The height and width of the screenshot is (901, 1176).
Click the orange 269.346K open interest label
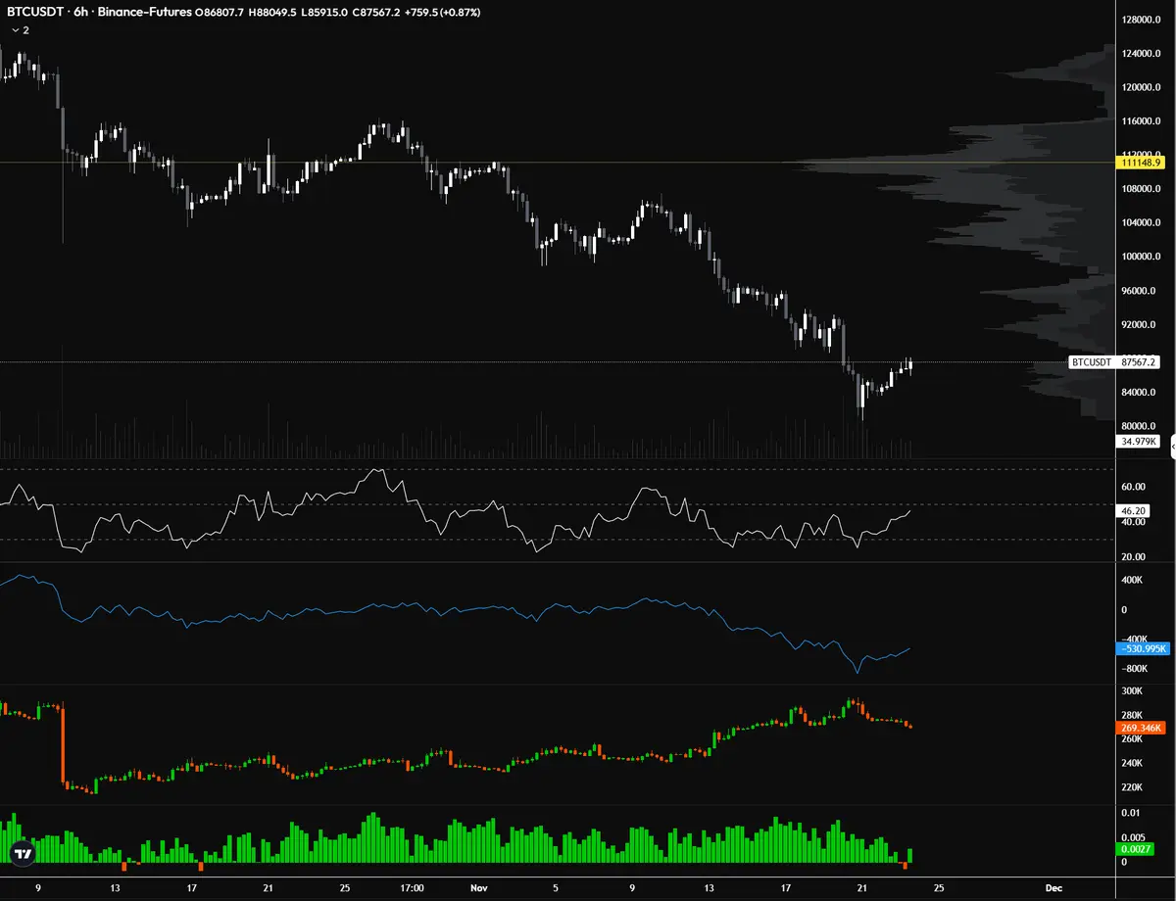point(1139,729)
